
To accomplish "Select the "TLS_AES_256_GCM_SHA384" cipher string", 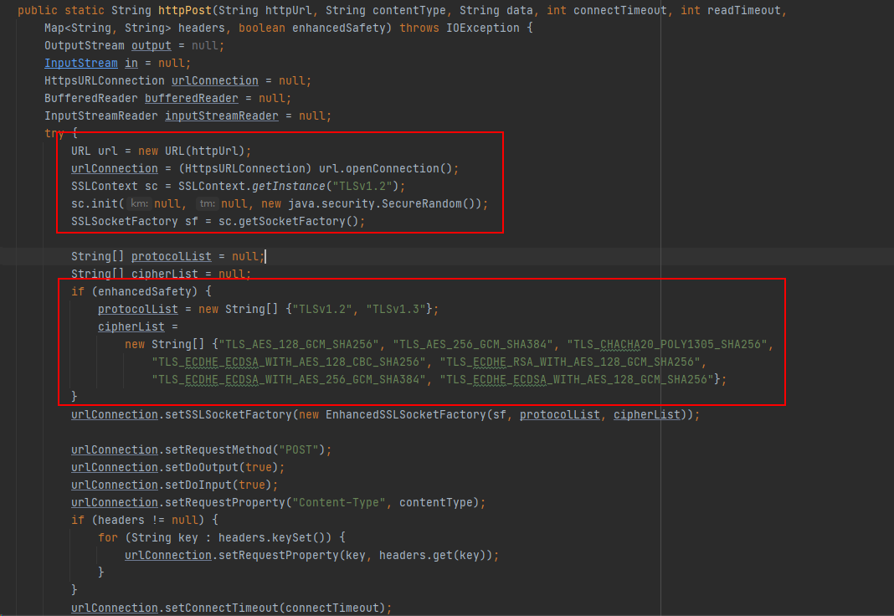I will pyautogui.click(x=473, y=344).
